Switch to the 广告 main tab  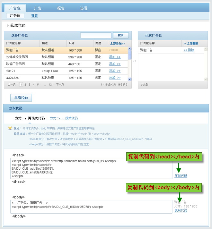pos(38,8)
